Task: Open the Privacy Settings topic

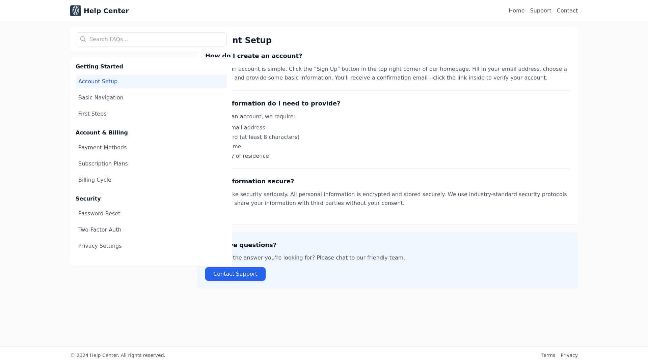Action: pyautogui.click(x=100, y=246)
